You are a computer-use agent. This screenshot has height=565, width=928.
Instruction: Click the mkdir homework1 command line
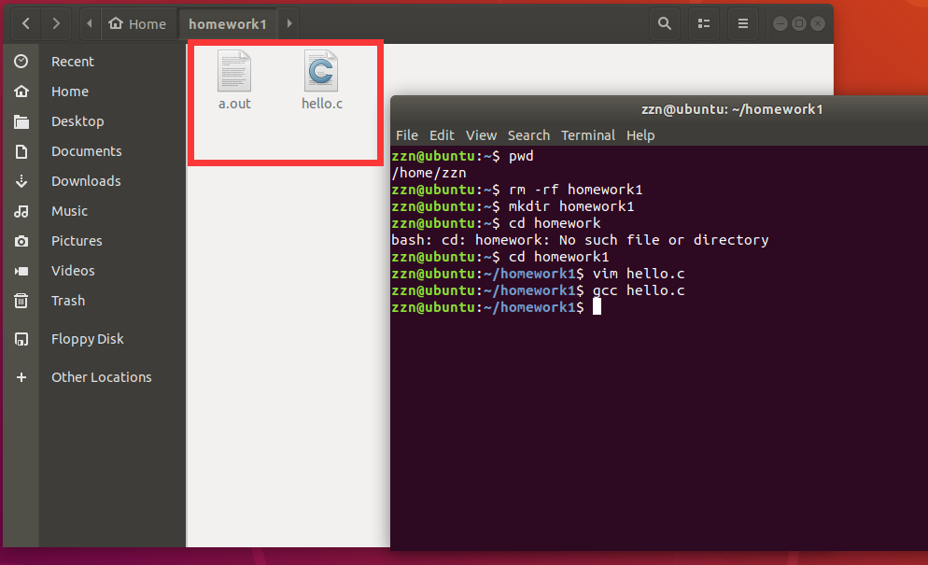513,206
